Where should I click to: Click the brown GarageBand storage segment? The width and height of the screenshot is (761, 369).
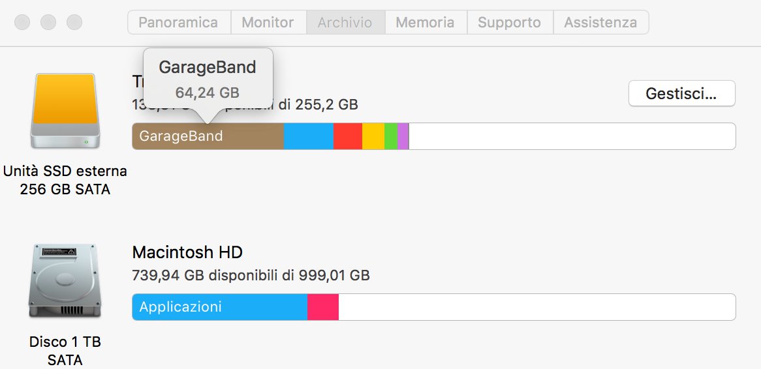208,136
